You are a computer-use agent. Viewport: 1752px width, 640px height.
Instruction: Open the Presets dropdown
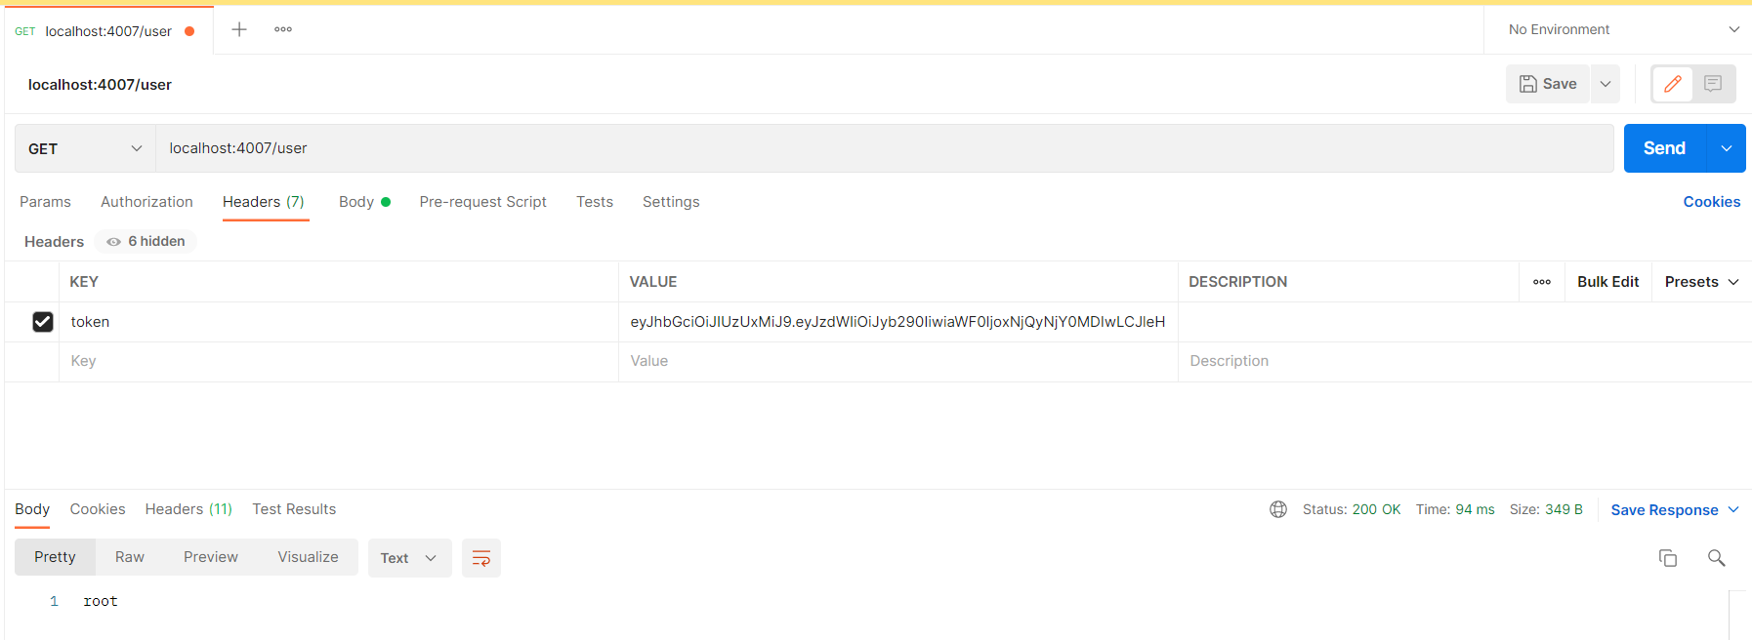[x=1701, y=282]
